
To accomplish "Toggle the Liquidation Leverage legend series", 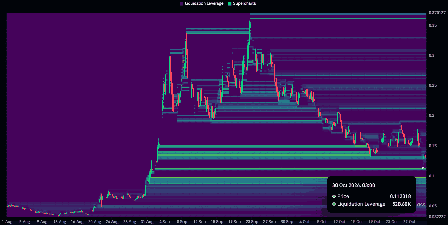I will point(201,3).
